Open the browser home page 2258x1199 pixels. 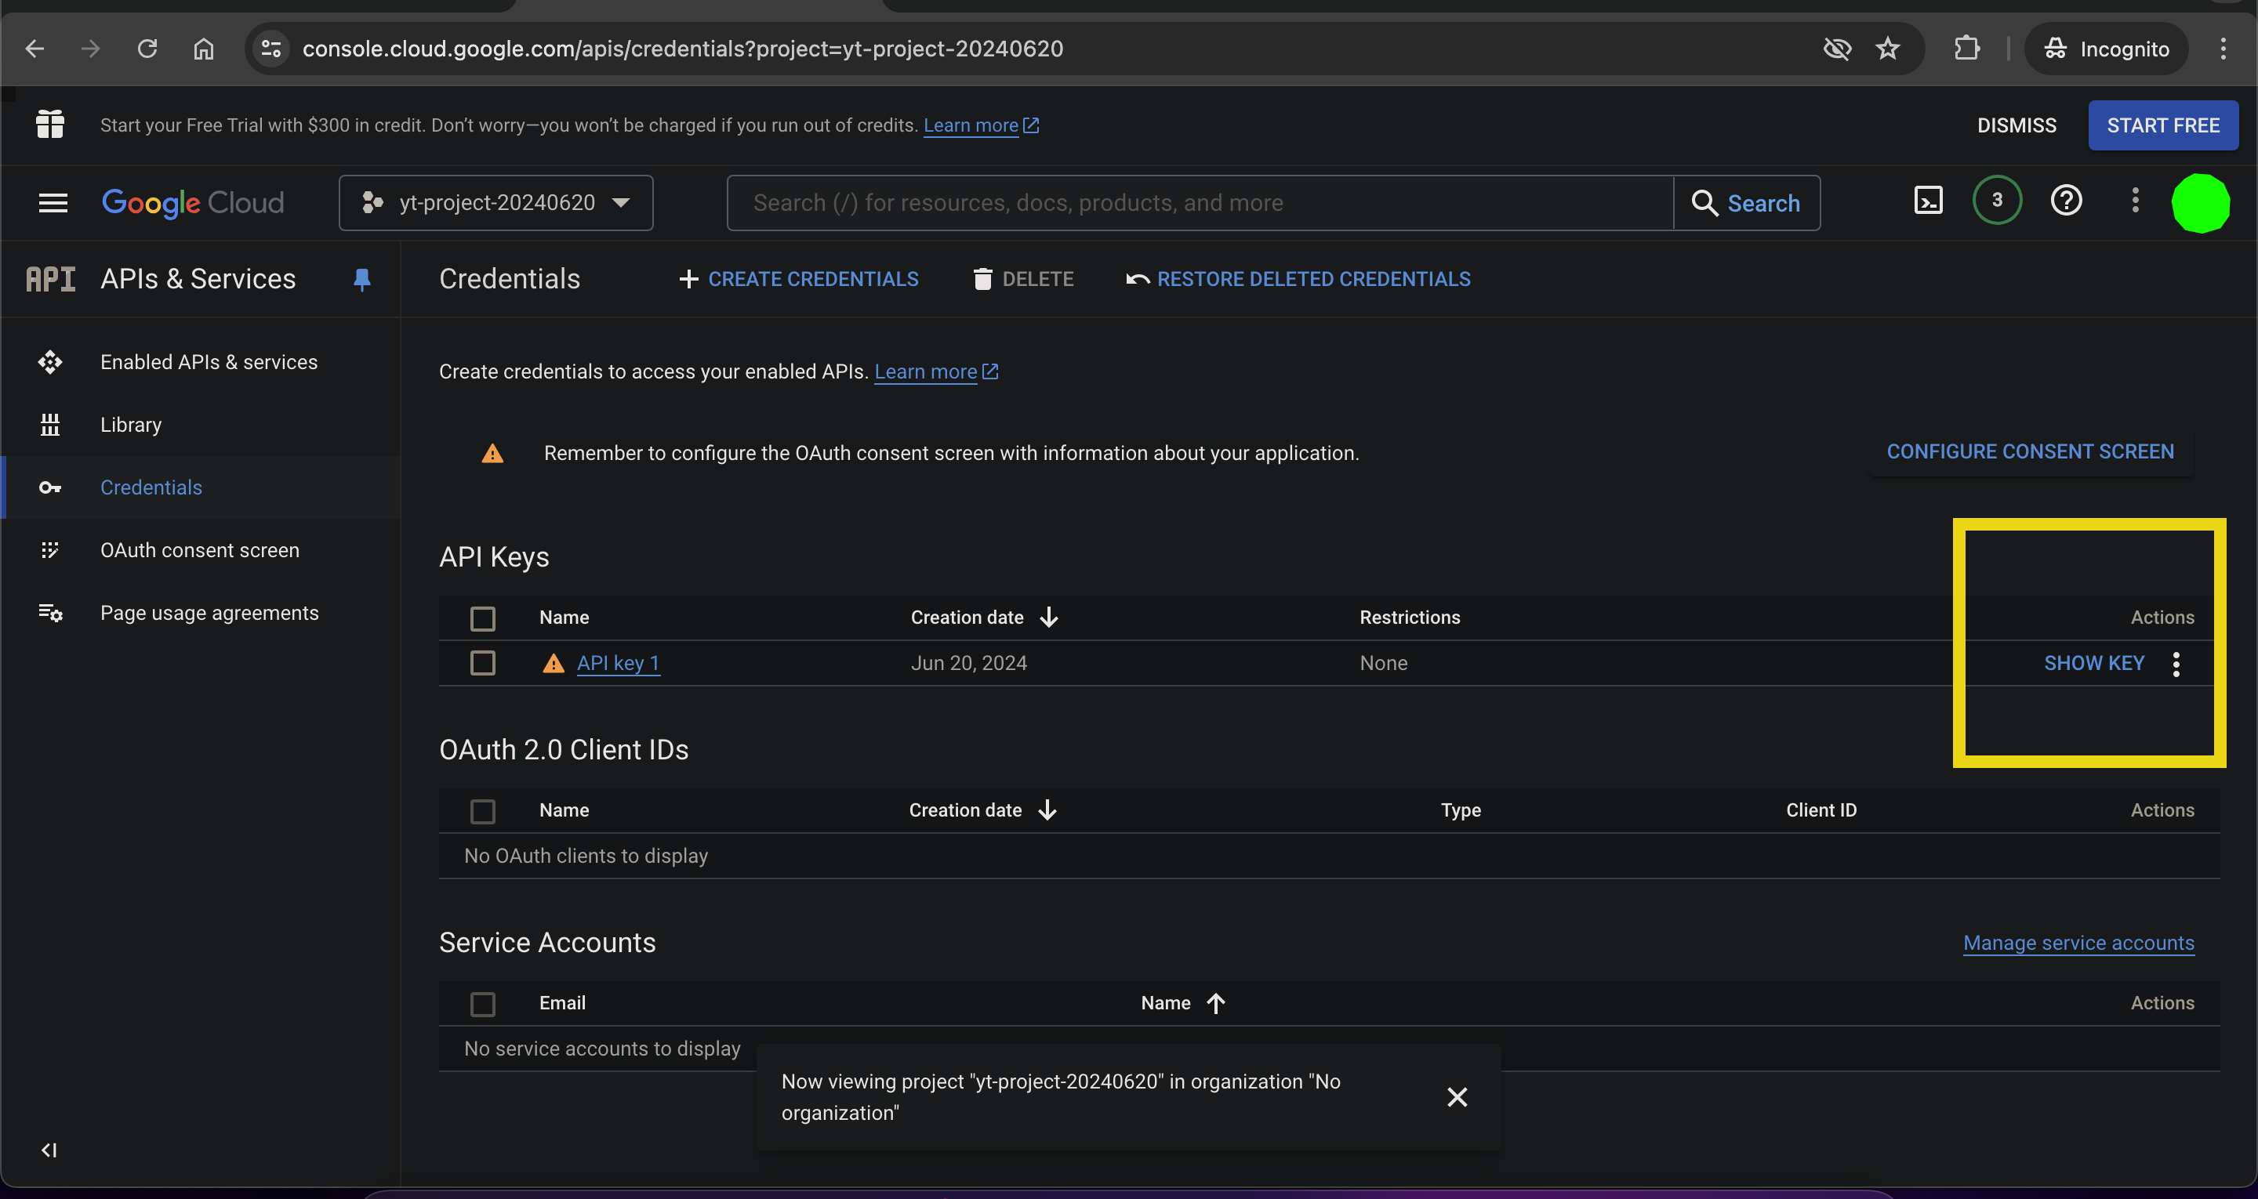click(203, 49)
